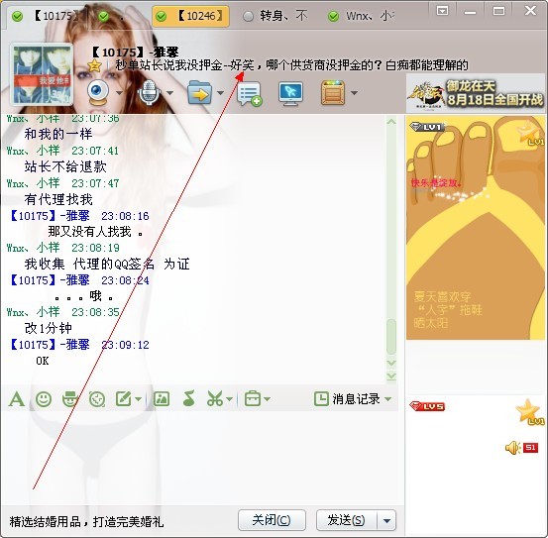Click the message 有代理找我
The height and width of the screenshot is (538, 548).
click(58, 199)
